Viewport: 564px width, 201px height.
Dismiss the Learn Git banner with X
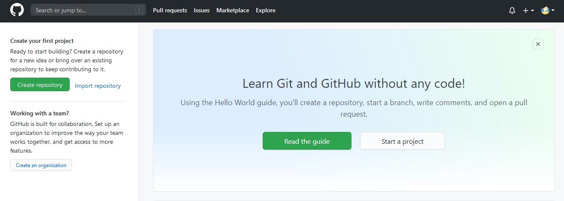tap(538, 44)
